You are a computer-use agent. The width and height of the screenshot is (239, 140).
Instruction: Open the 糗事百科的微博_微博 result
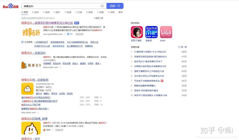[x=34, y=119]
